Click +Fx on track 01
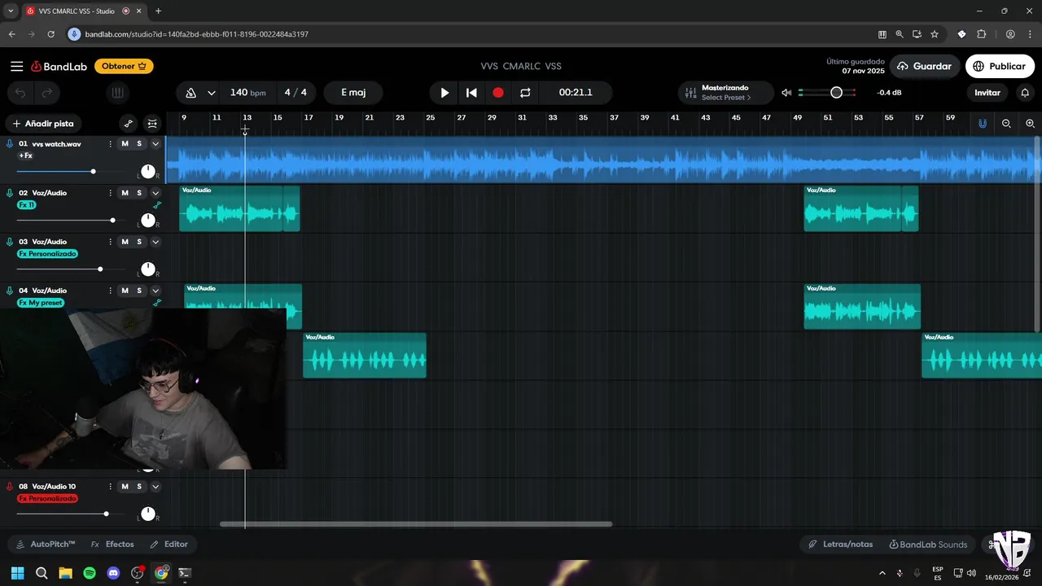 [x=25, y=155]
